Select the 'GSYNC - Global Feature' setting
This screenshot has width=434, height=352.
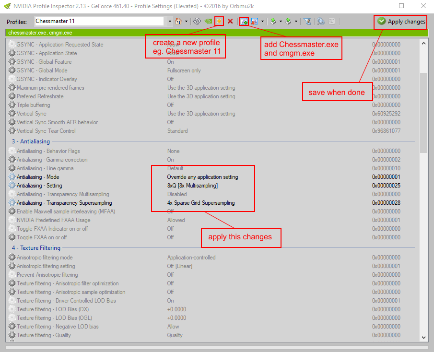44,62
